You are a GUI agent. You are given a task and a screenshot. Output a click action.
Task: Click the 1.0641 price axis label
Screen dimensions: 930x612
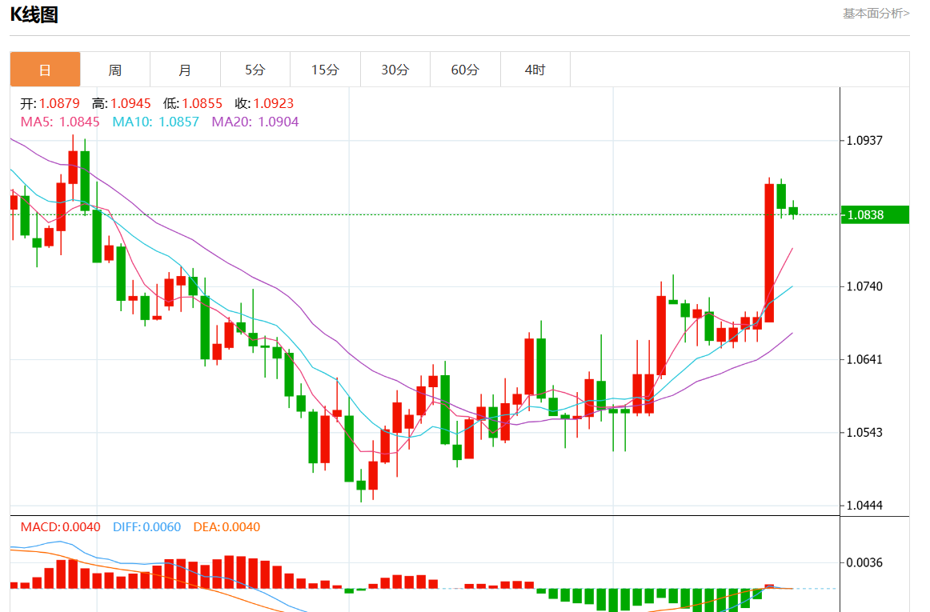click(864, 359)
